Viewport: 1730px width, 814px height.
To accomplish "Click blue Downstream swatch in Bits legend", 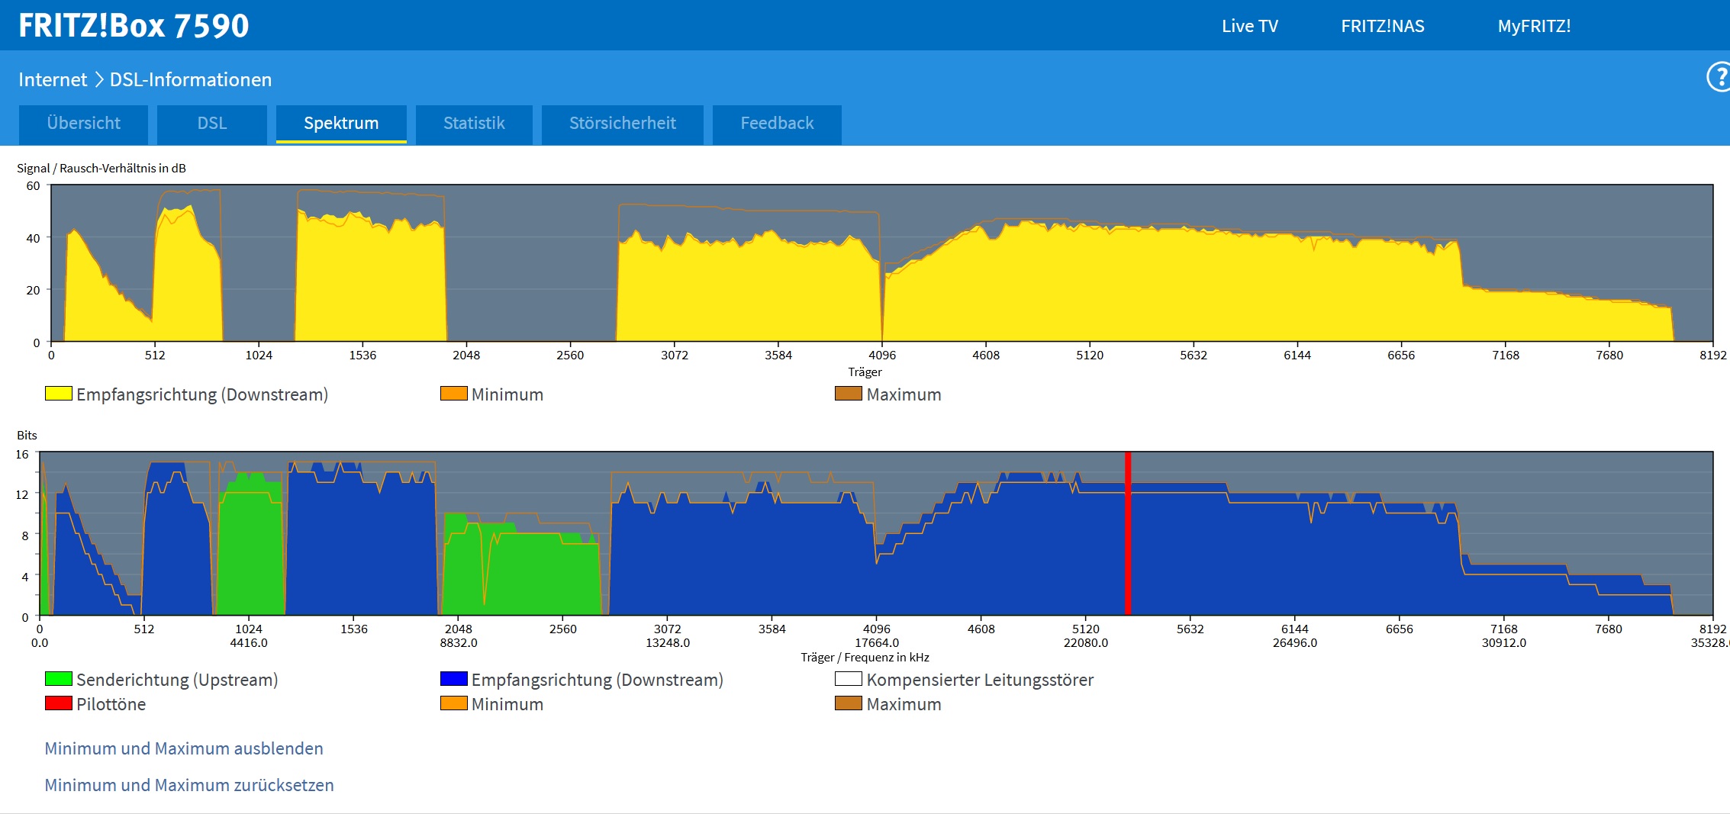I will click(x=454, y=679).
